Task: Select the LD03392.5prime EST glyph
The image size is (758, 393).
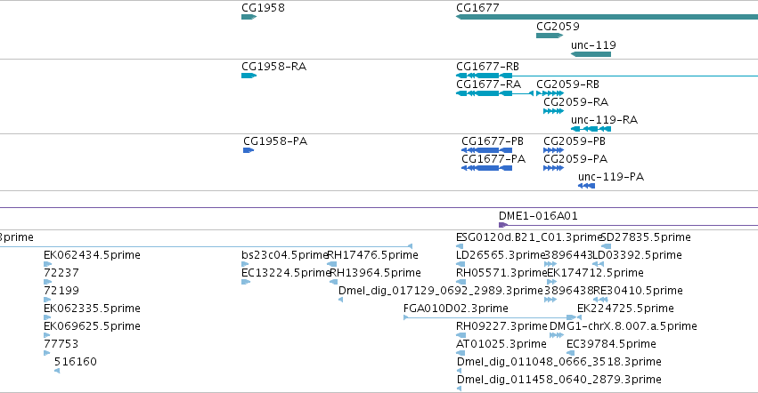Action: tap(598, 264)
